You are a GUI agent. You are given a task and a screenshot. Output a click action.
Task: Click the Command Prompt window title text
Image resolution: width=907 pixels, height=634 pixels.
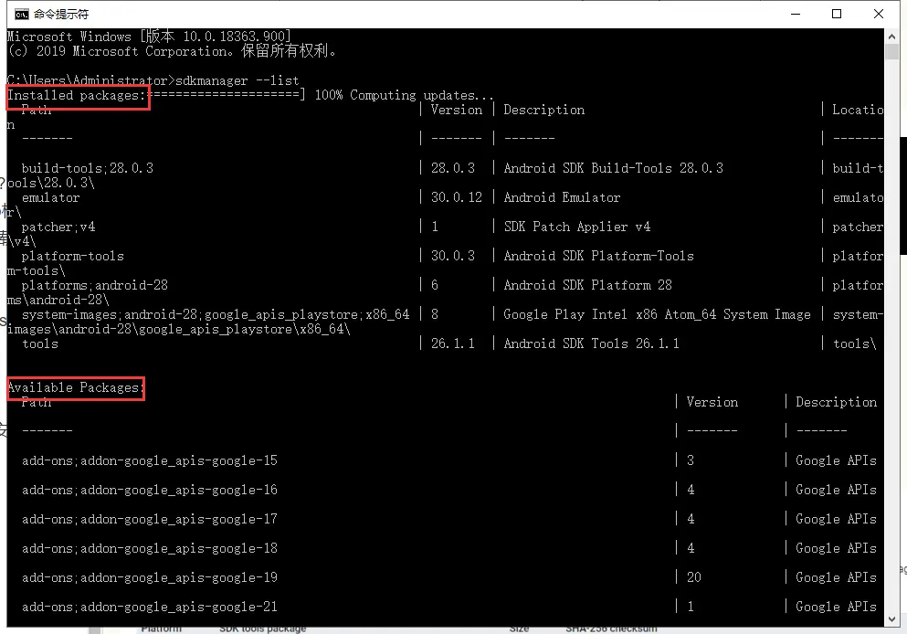[x=61, y=15]
